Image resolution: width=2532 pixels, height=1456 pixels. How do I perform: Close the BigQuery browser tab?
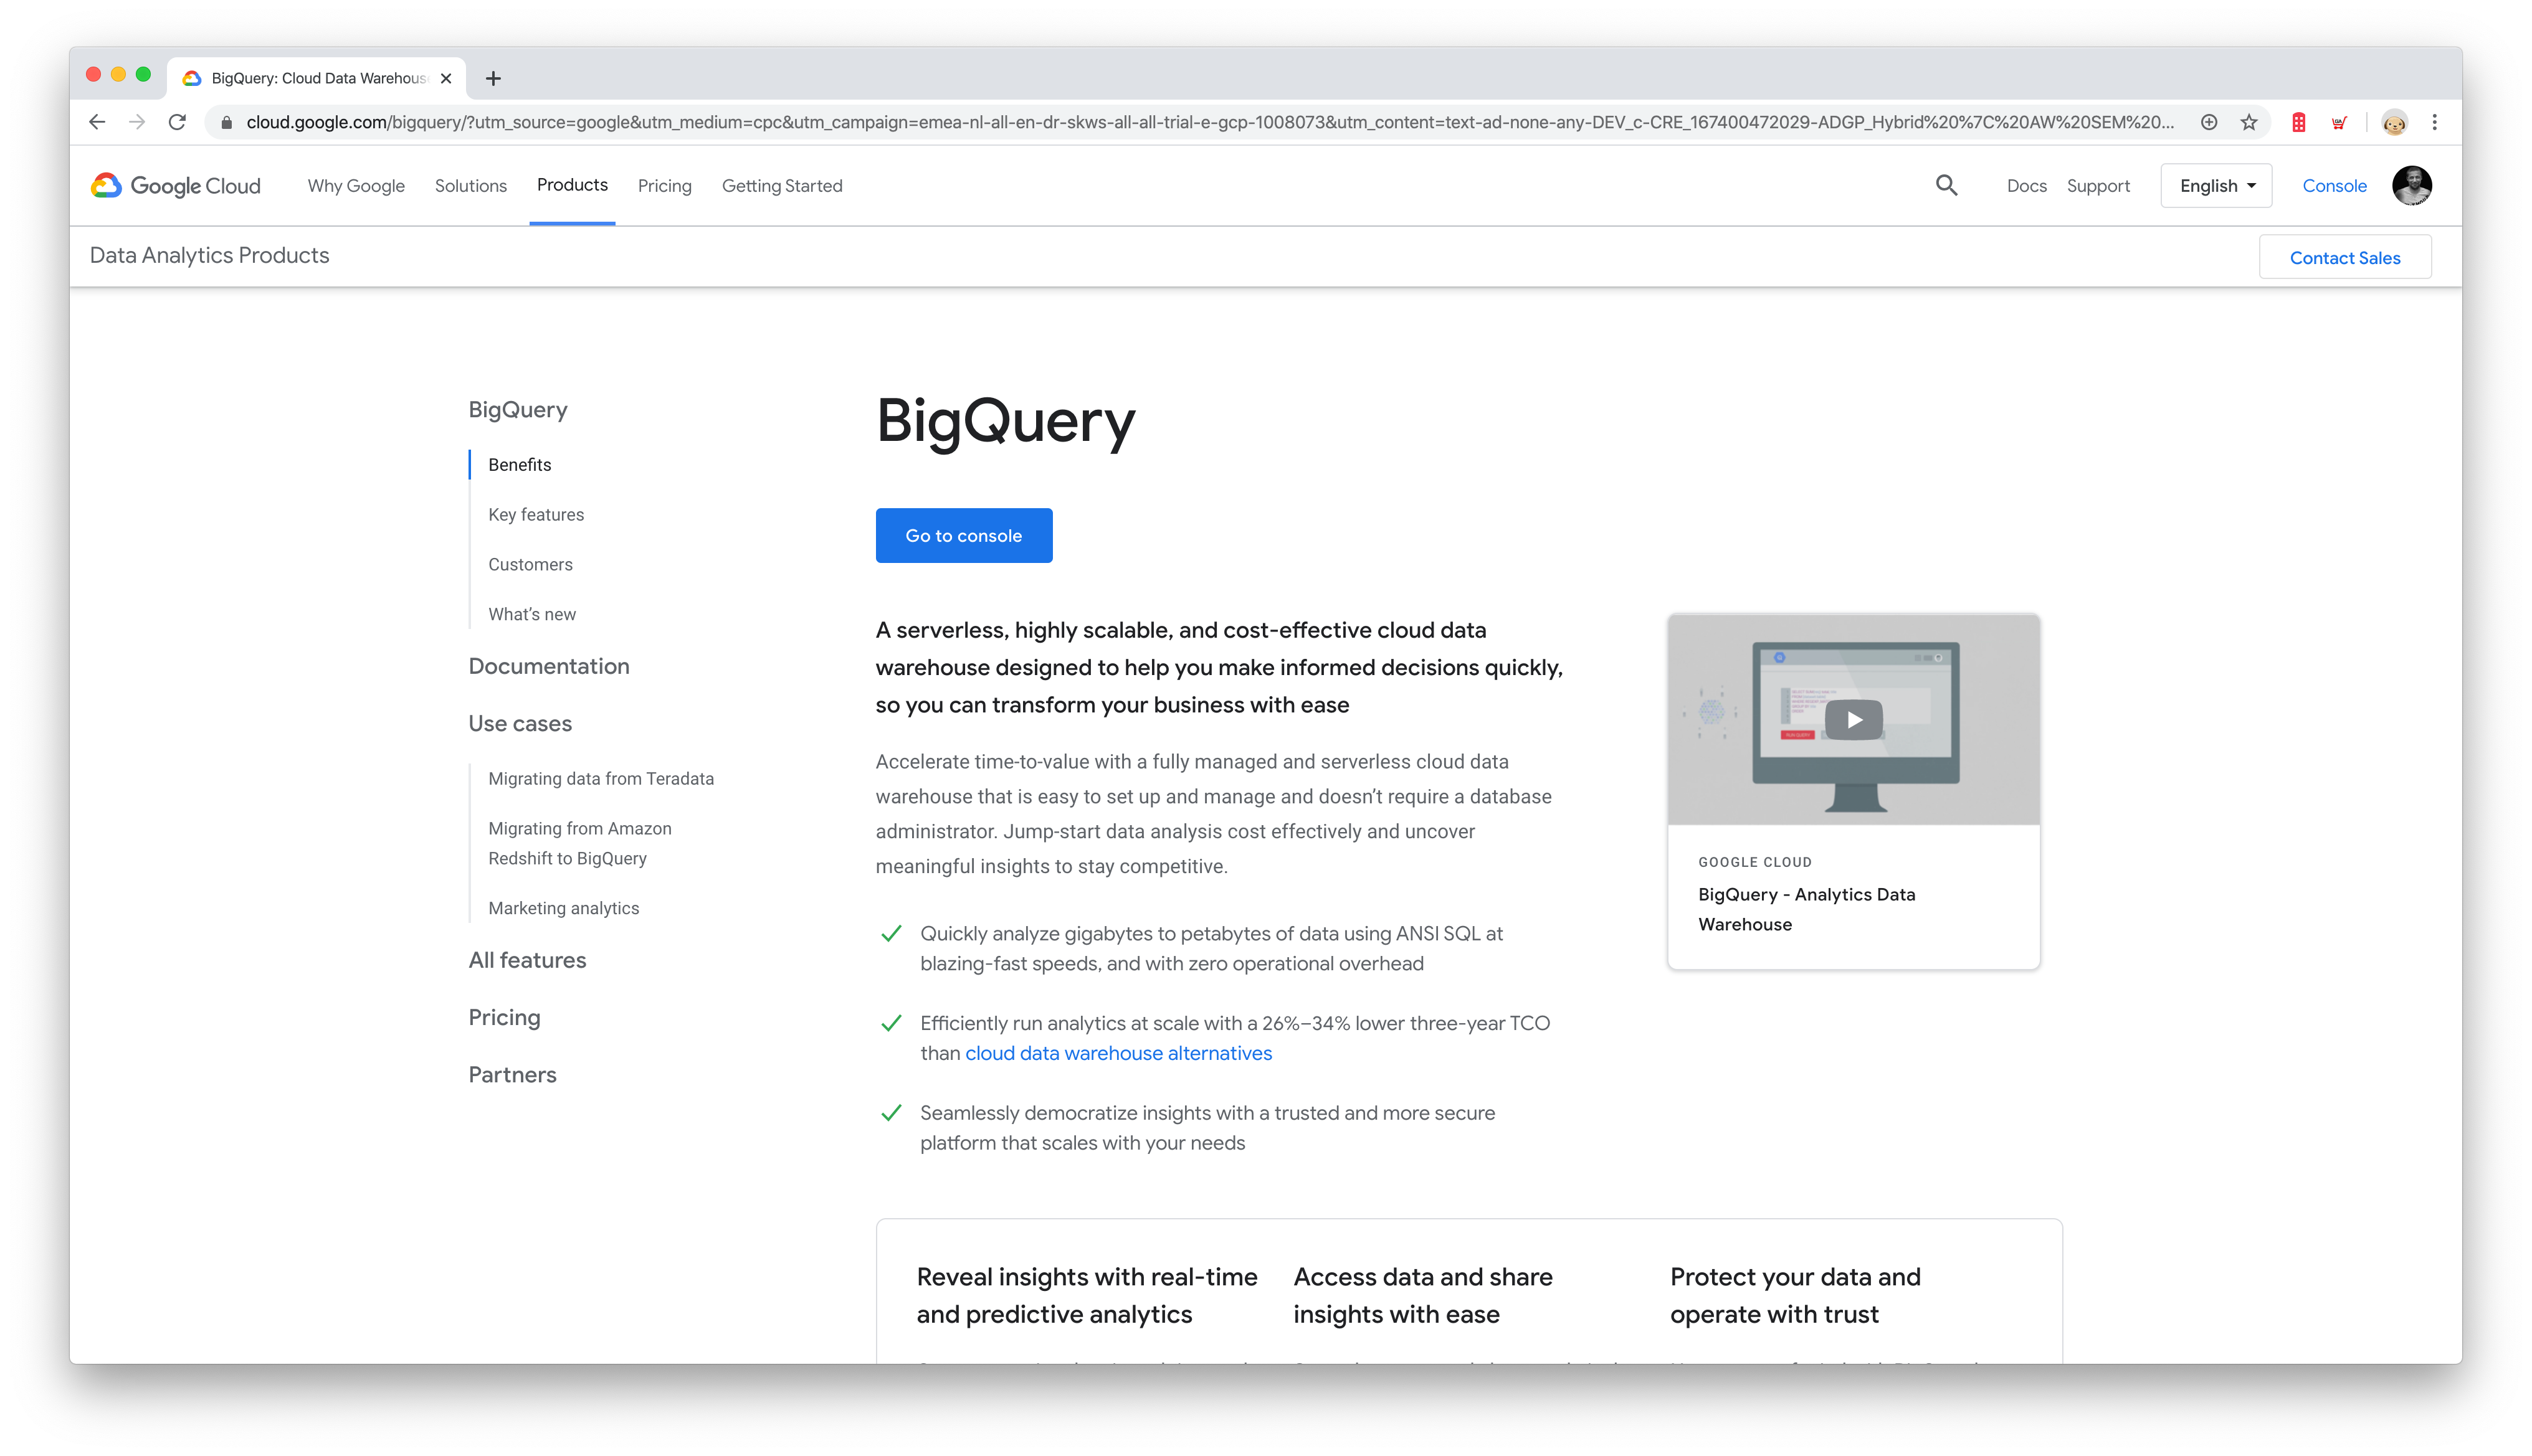click(x=446, y=78)
